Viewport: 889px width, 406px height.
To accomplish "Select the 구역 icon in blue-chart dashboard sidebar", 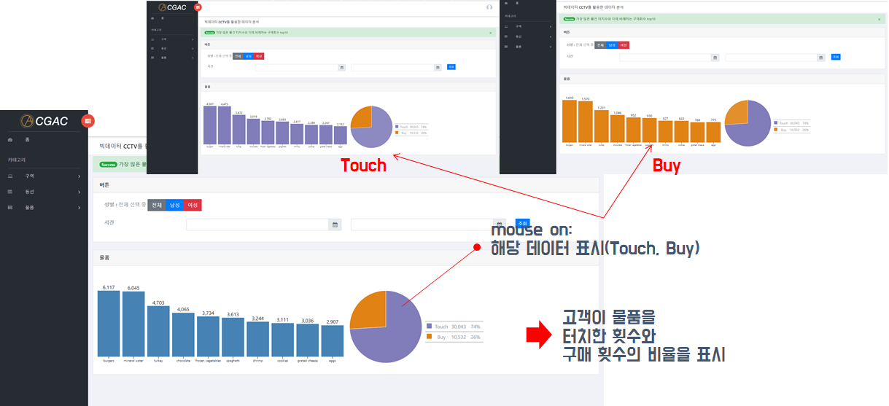I will pyautogui.click(x=10, y=176).
